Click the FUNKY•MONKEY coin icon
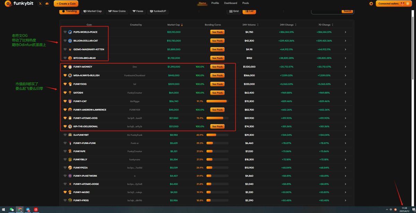 coord(70,66)
